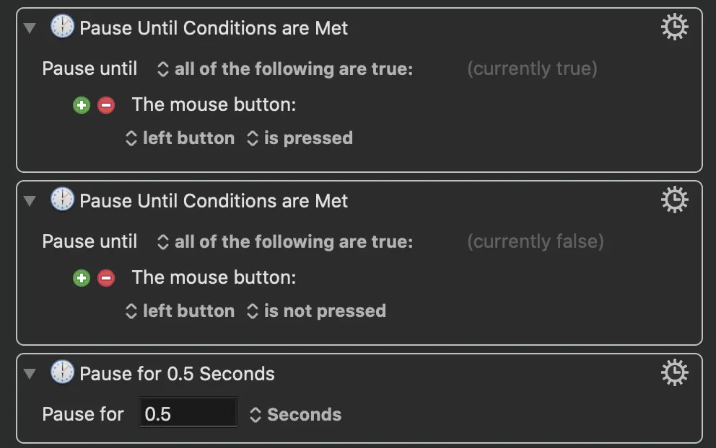Open 'left button' dropdown in first action

click(x=180, y=138)
